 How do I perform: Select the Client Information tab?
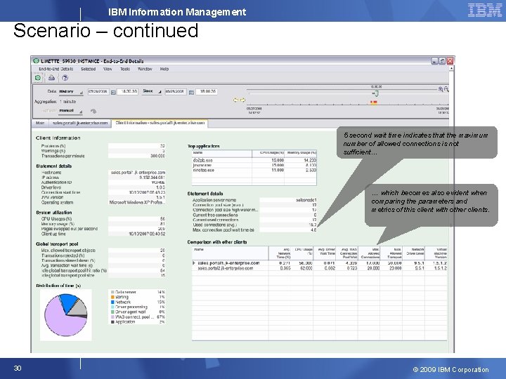tap(160, 123)
